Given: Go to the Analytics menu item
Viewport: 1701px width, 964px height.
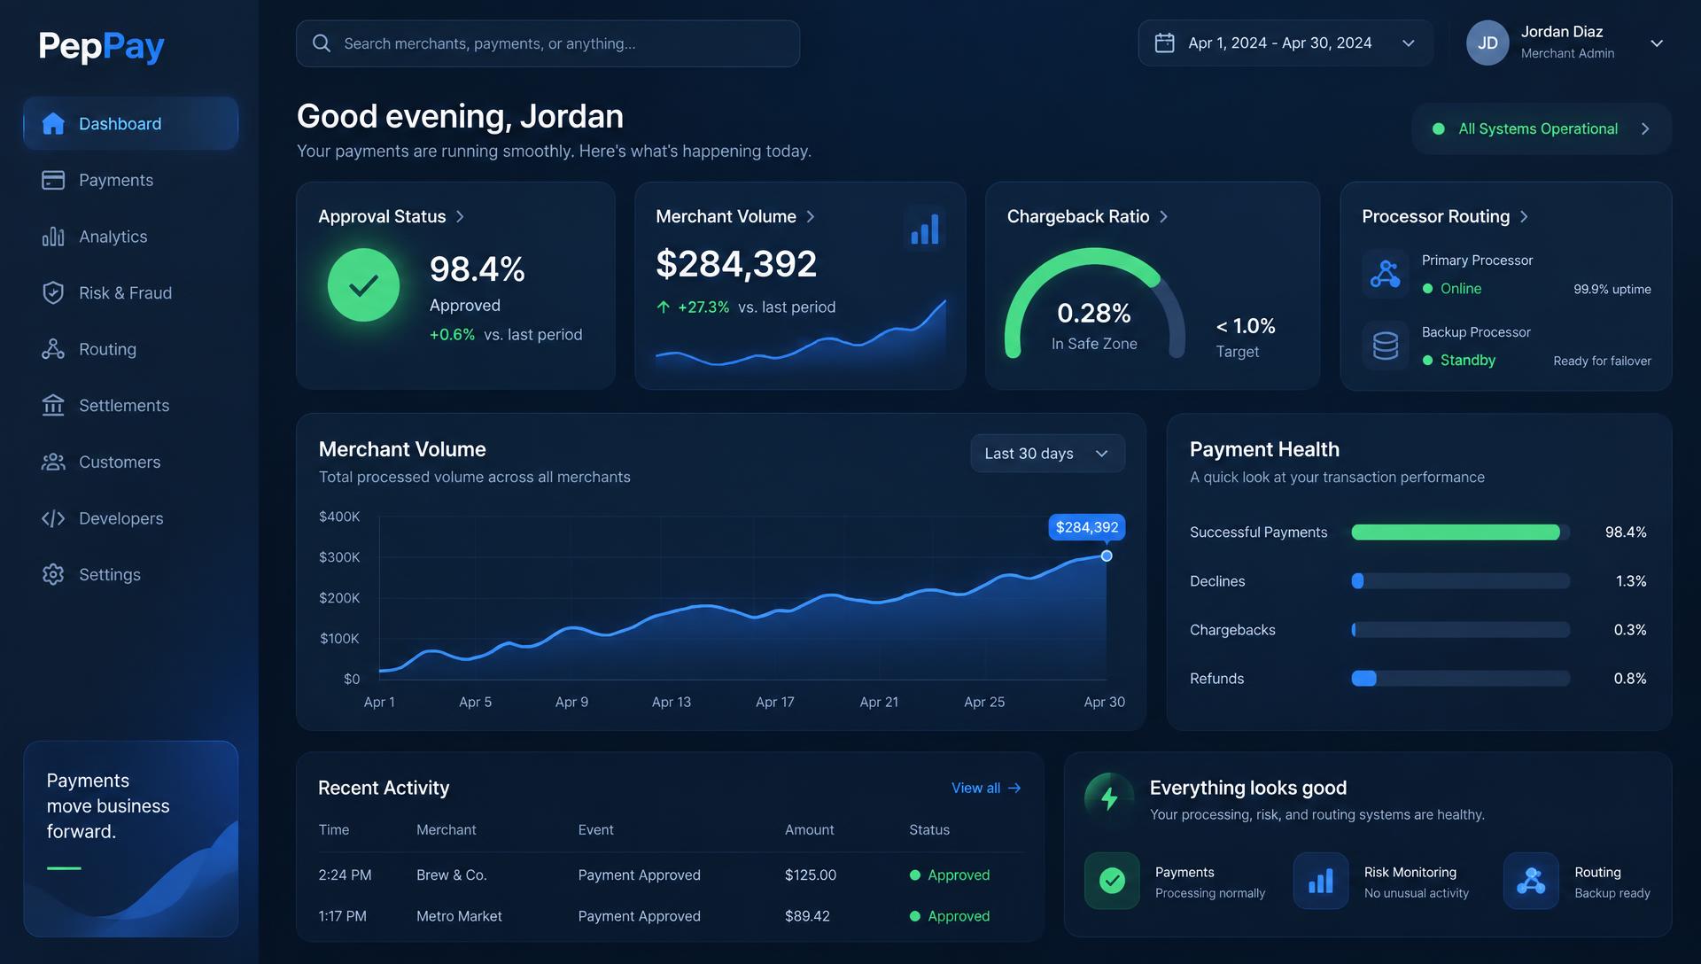Looking at the screenshot, I should pos(130,237).
